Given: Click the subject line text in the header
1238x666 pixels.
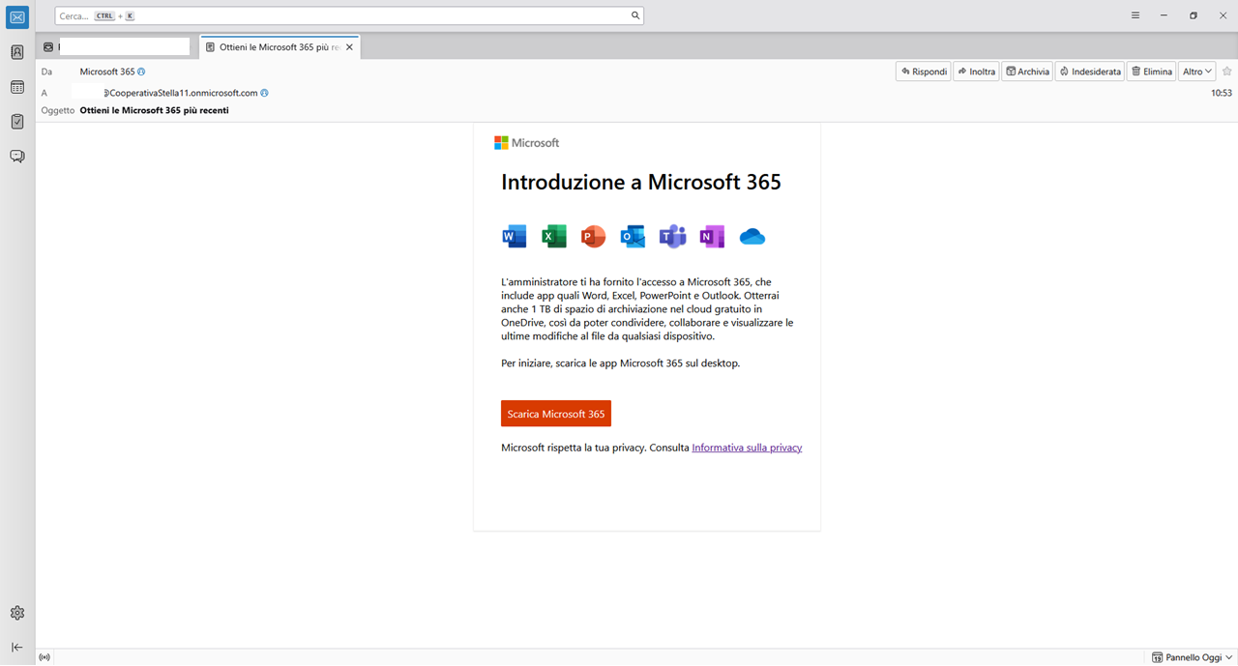Looking at the screenshot, I should click(154, 110).
